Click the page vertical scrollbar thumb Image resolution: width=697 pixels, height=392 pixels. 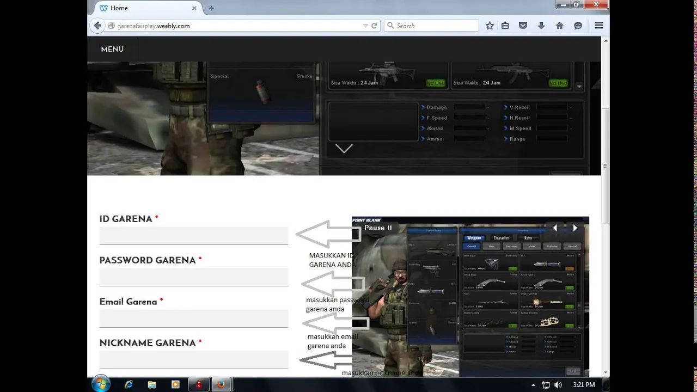[x=606, y=166]
